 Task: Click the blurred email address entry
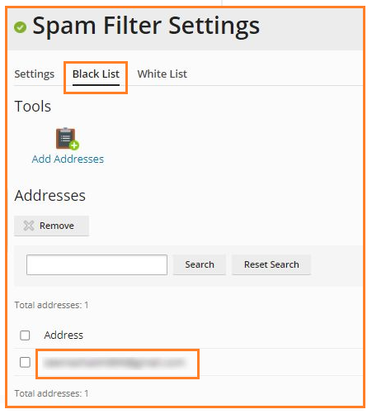click(x=115, y=363)
